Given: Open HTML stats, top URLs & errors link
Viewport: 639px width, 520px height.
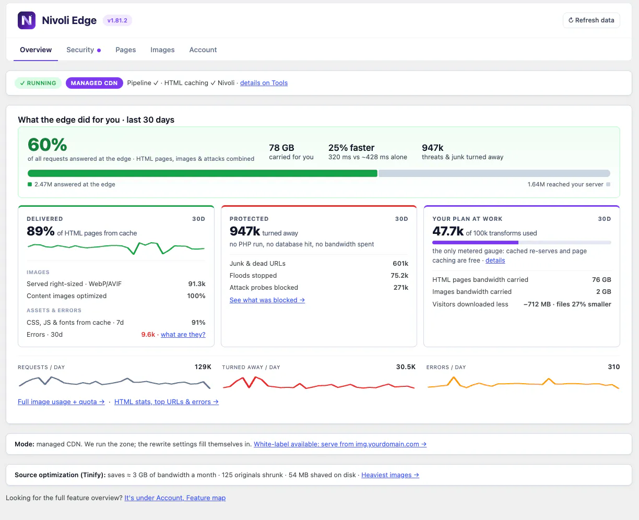Looking at the screenshot, I should (167, 402).
